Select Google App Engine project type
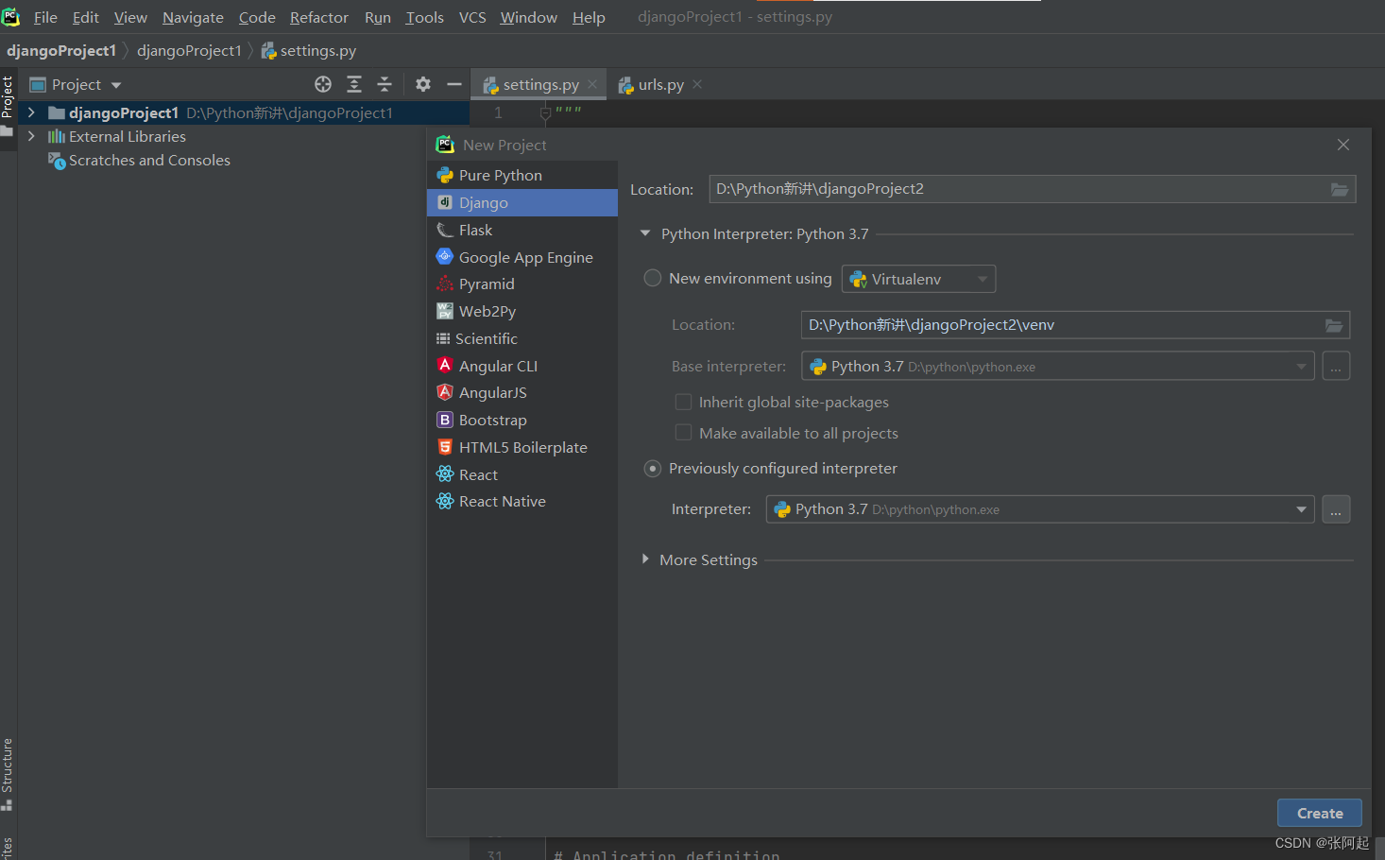This screenshot has height=860, width=1385. 522,257
